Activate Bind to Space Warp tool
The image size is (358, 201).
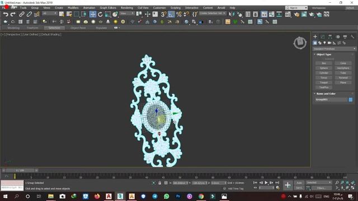point(36,15)
